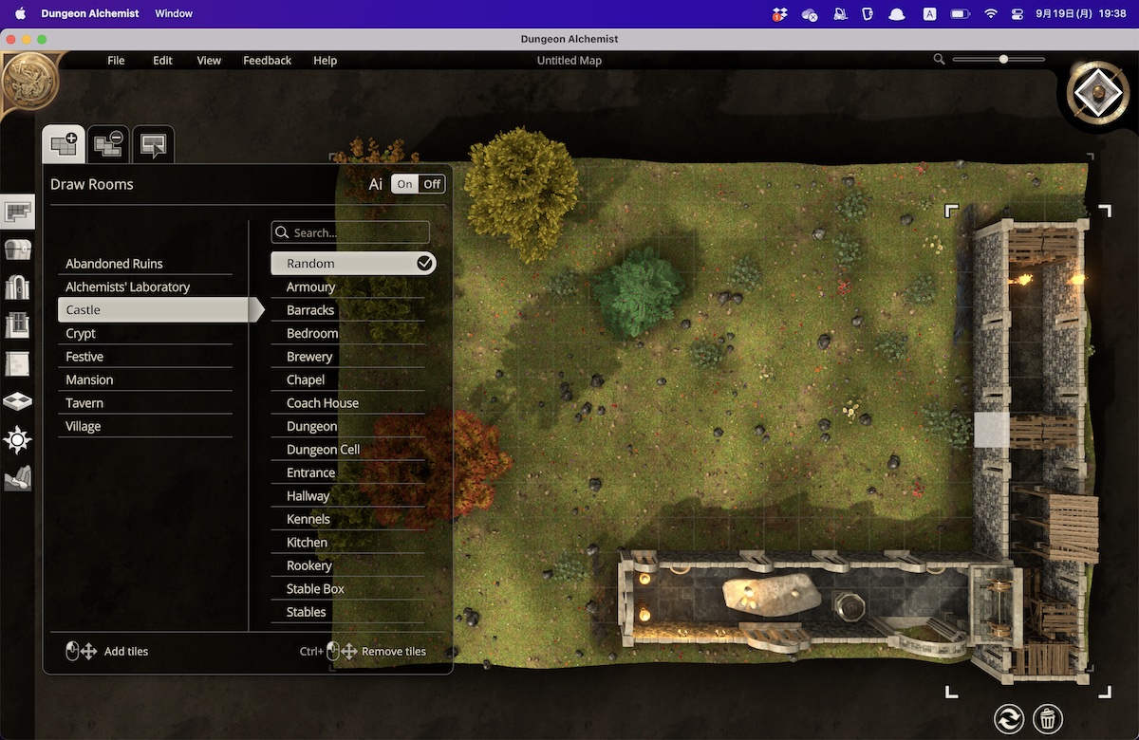The image size is (1139, 740).
Task: Click the room Search field
Action: pos(351,232)
